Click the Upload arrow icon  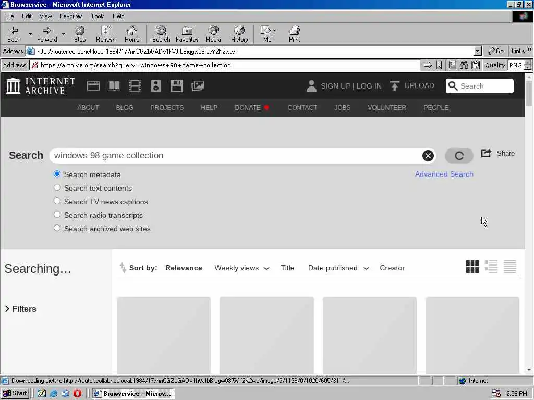coord(394,86)
